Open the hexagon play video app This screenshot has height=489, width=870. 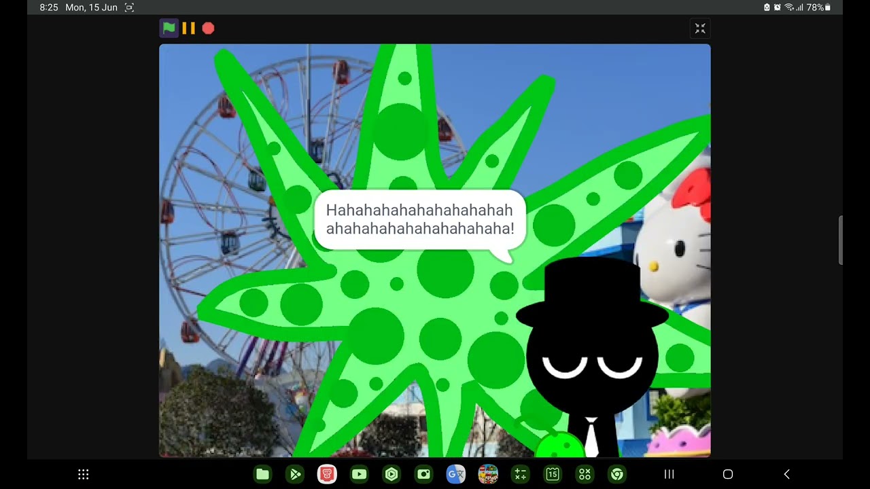[391, 474]
